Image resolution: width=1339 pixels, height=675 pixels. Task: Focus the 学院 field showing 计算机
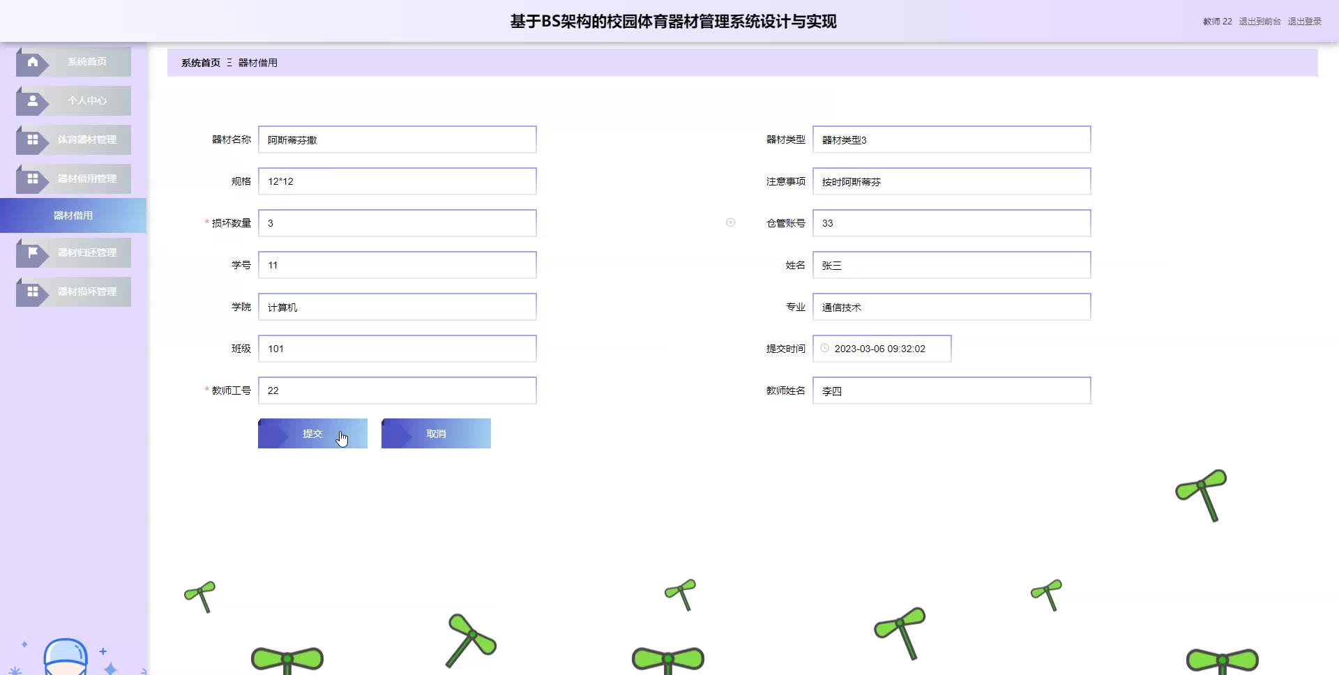pyautogui.click(x=398, y=307)
